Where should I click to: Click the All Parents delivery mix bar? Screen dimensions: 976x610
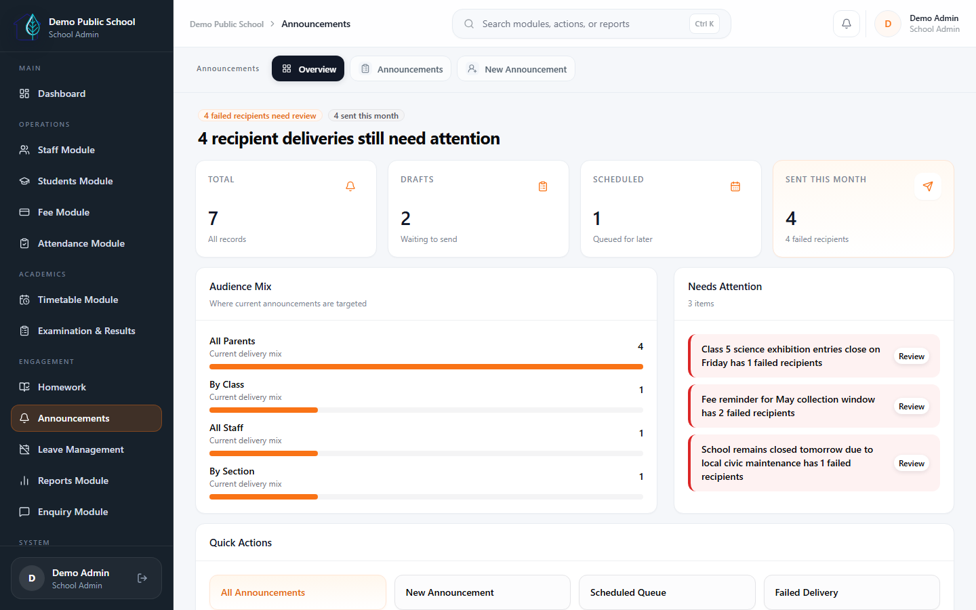click(x=426, y=367)
